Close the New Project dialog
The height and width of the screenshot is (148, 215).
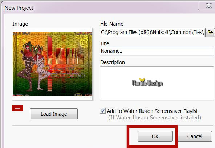click(x=208, y=6)
